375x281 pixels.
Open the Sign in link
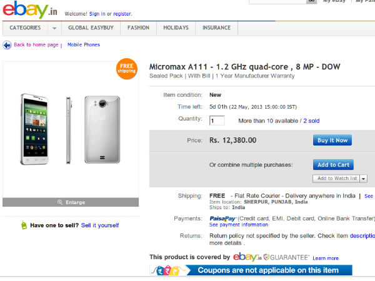coord(97,13)
